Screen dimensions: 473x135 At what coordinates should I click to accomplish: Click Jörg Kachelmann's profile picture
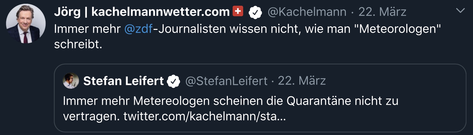(26, 24)
